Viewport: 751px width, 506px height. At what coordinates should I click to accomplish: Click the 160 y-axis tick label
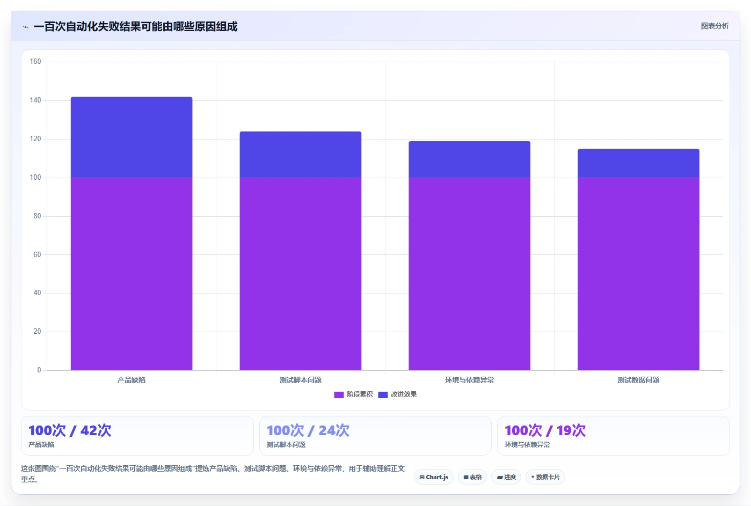click(x=35, y=62)
